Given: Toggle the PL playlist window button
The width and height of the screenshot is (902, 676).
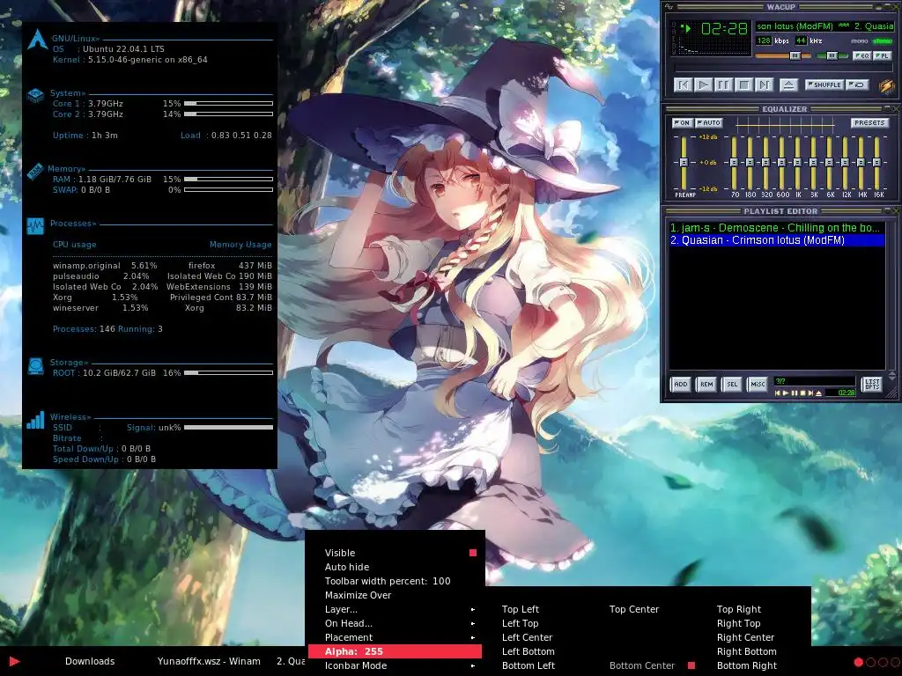Looking at the screenshot, I should 882,55.
